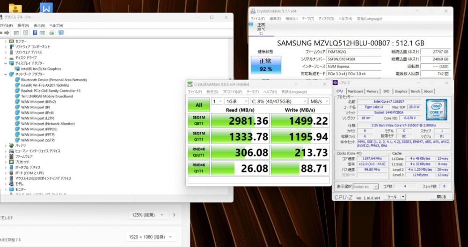This screenshot has width=468, height=247.
Task: Run the SEQ1M Q1T1 test
Action: [x=198, y=136]
